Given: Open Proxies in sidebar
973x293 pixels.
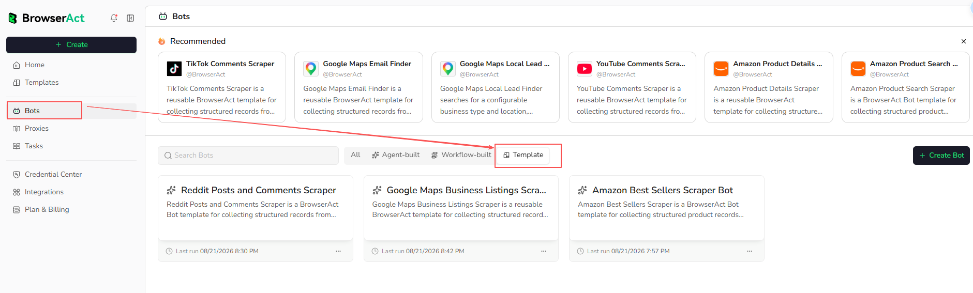Looking at the screenshot, I should 71,128.
